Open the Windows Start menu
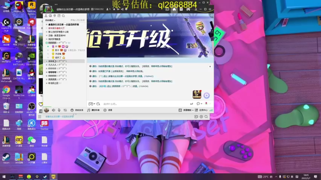Screen dimensions: 321x180 [4, 177]
